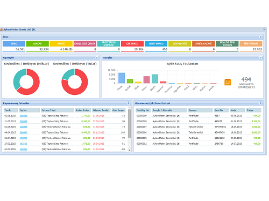The image size is (269, 201).
Task: Click the Ocak bar in the sales chart
Action: [122, 78]
